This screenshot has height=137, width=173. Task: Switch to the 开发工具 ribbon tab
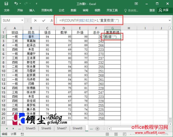(112, 10)
